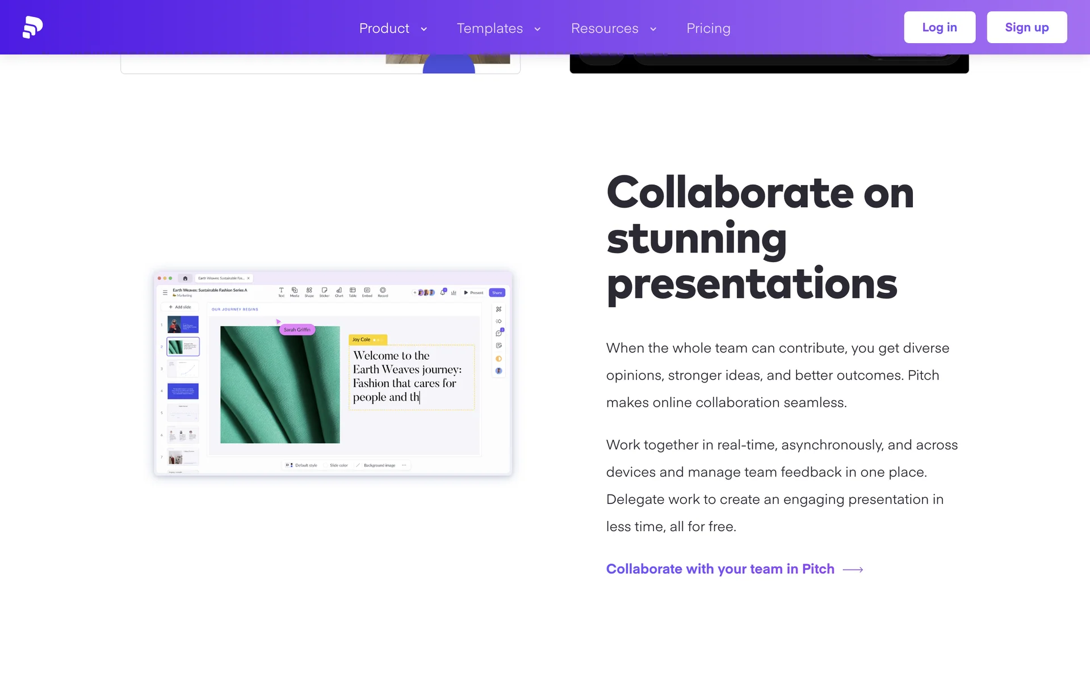Choose the Sticker tool icon
1090x681 pixels.
coord(324,292)
